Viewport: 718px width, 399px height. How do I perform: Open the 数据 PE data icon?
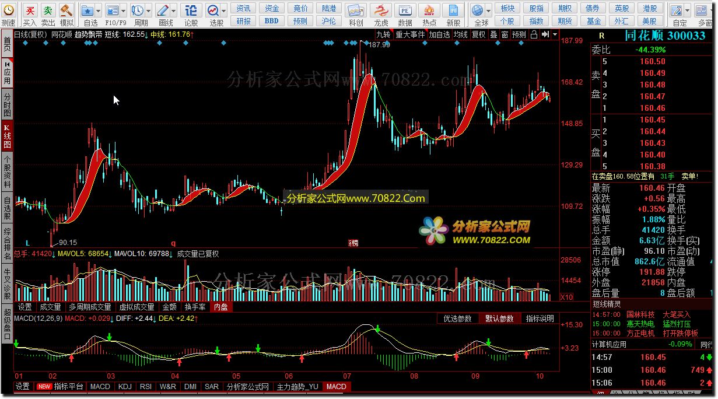click(405, 10)
